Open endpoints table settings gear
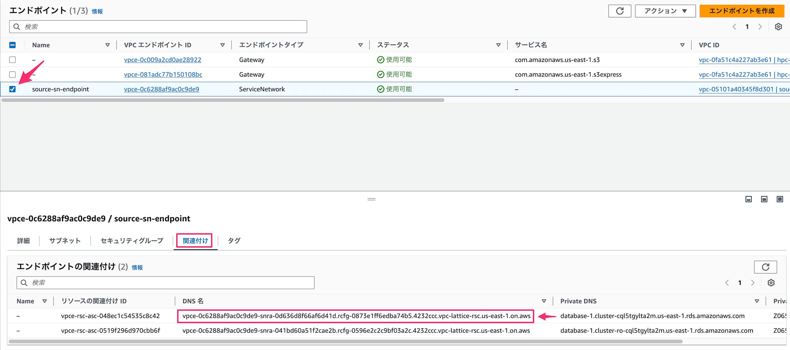Viewport: 790px width, 350px height. click(x=778, y=27)
